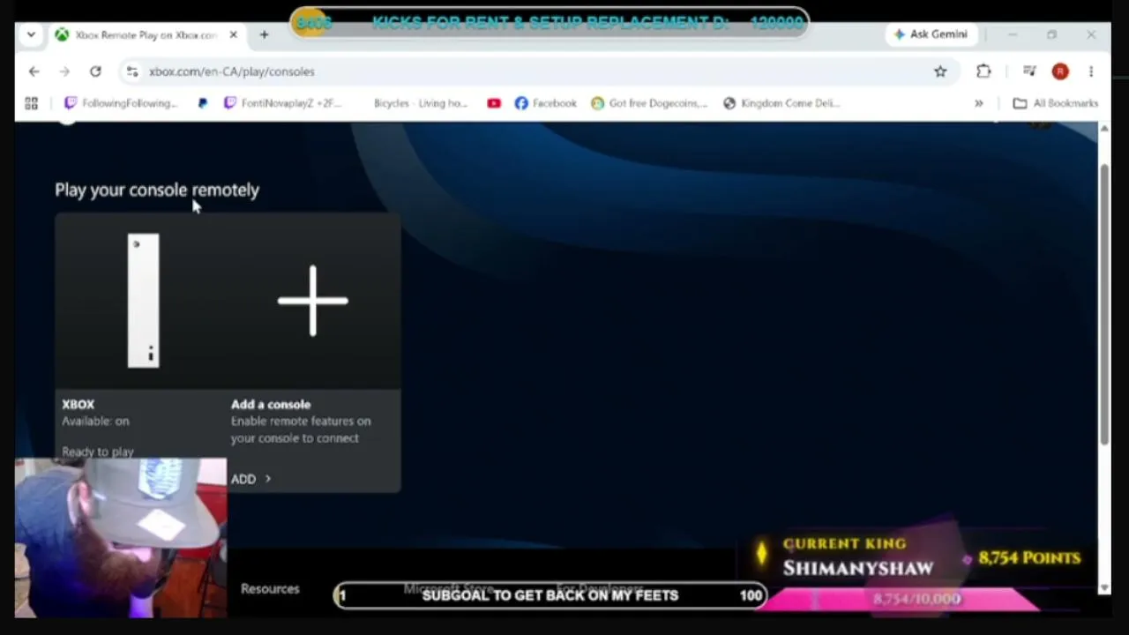The width and height of the screenshot is (1129, 635).
Task: Open the Got free Dogecoins bookmark
Action: coord(649,103)
